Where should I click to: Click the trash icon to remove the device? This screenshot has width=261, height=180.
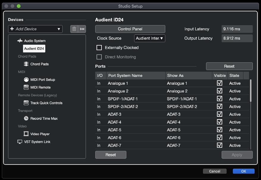[74, 29]
